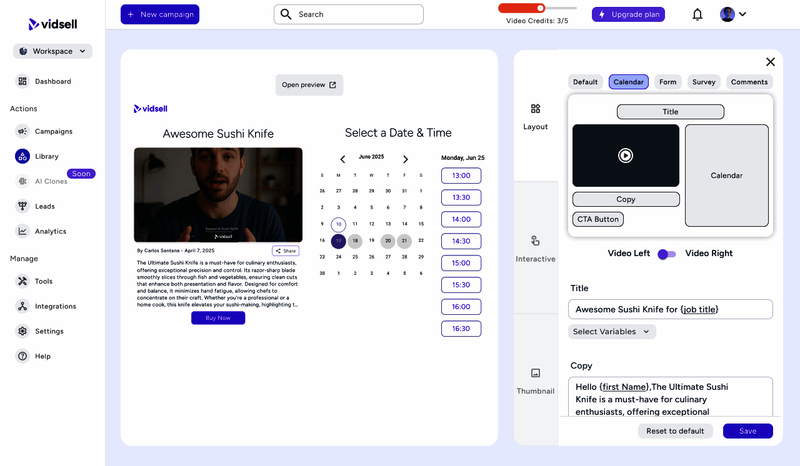Open the Select Variables dropdown
The image size is (800, 466).
pos(612,332)
